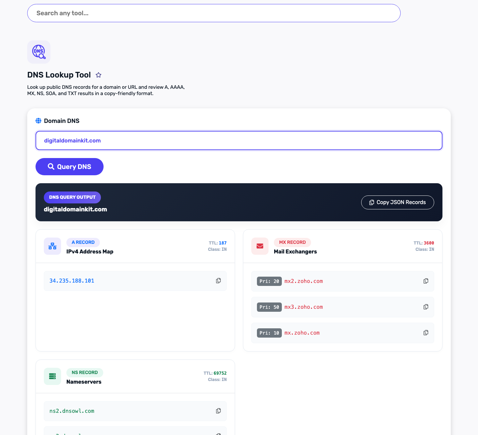
Task: Click the Domain DNS globe icon
Action: (39, 121)
